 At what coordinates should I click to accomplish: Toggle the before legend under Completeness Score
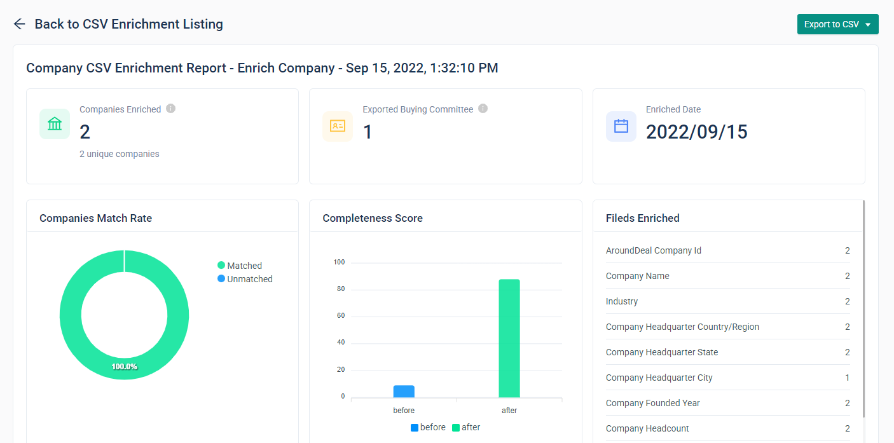click(428, 427)
